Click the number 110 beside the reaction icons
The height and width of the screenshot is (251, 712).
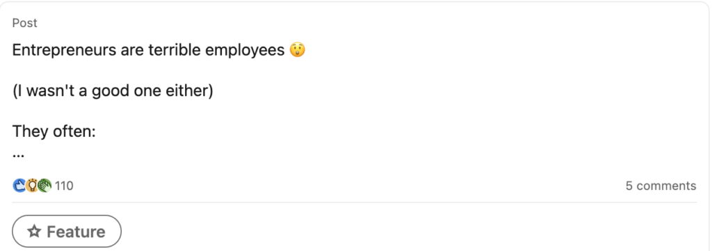64,186
